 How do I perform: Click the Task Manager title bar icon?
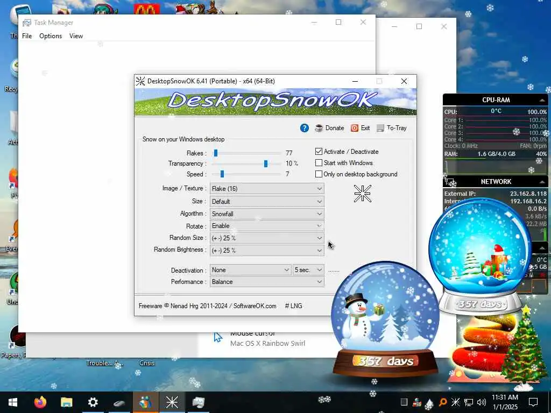click(x=27, y=23)
